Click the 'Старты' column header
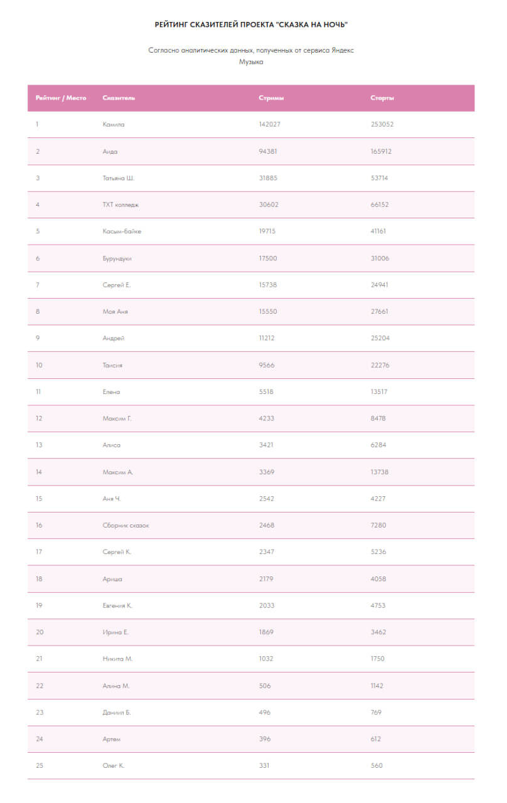The image size is (507, 803). pos(382,98)
